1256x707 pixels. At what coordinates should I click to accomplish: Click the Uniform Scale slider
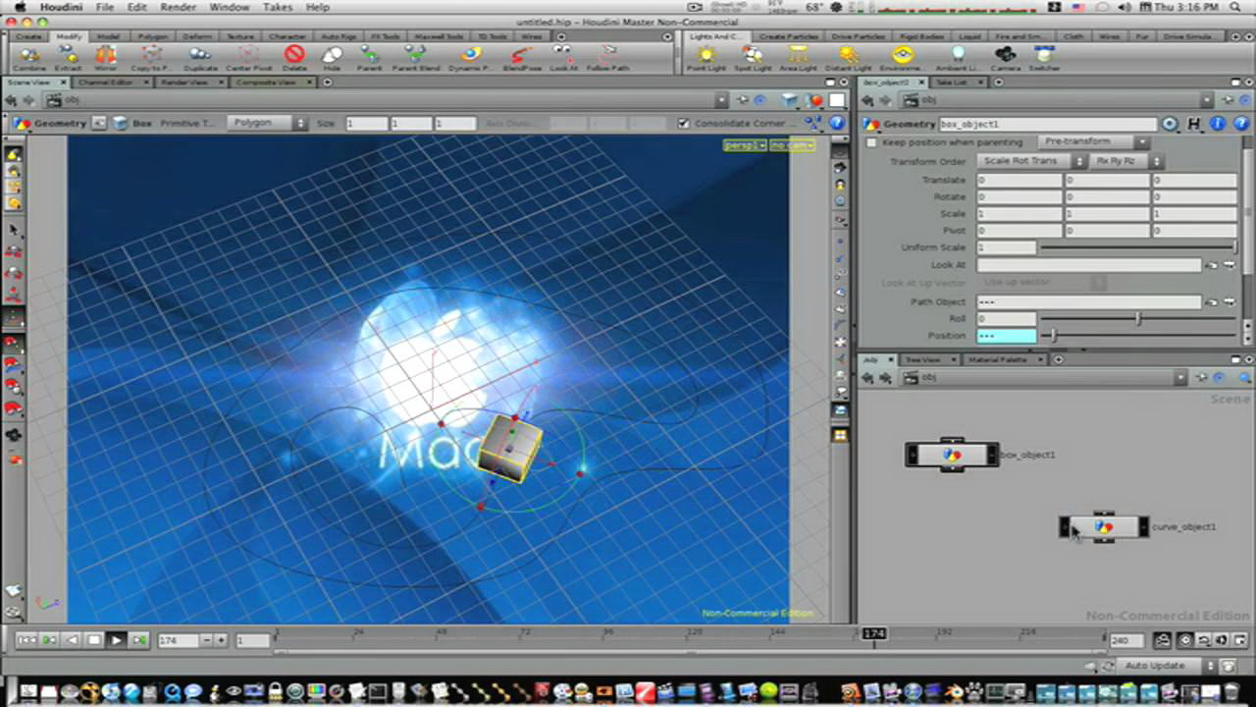[1136, 247]
